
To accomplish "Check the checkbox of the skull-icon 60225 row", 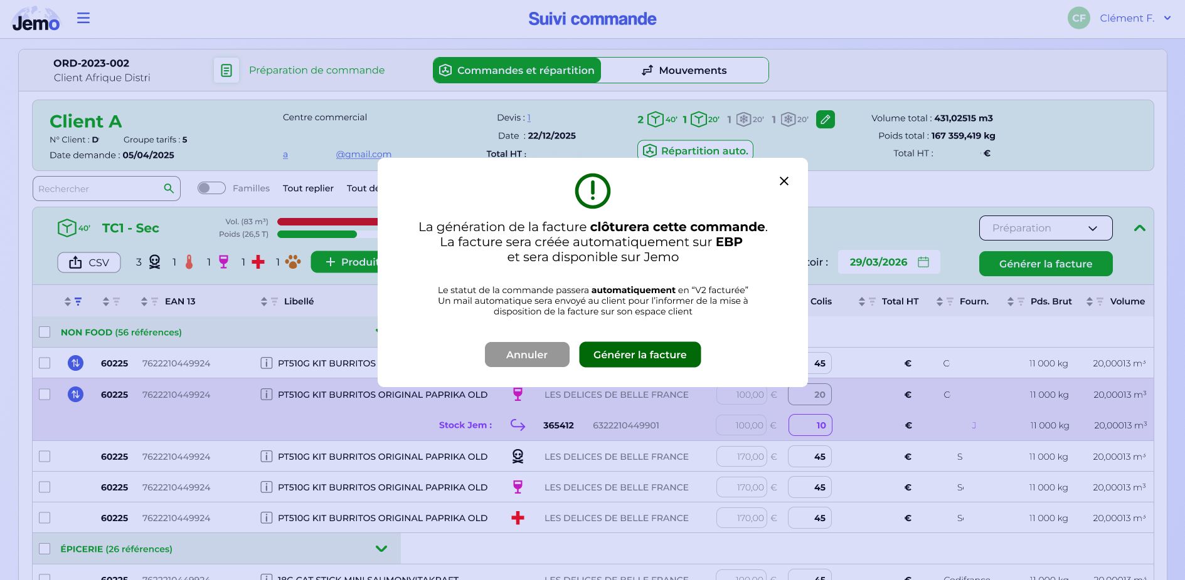I will click(45, 456).
